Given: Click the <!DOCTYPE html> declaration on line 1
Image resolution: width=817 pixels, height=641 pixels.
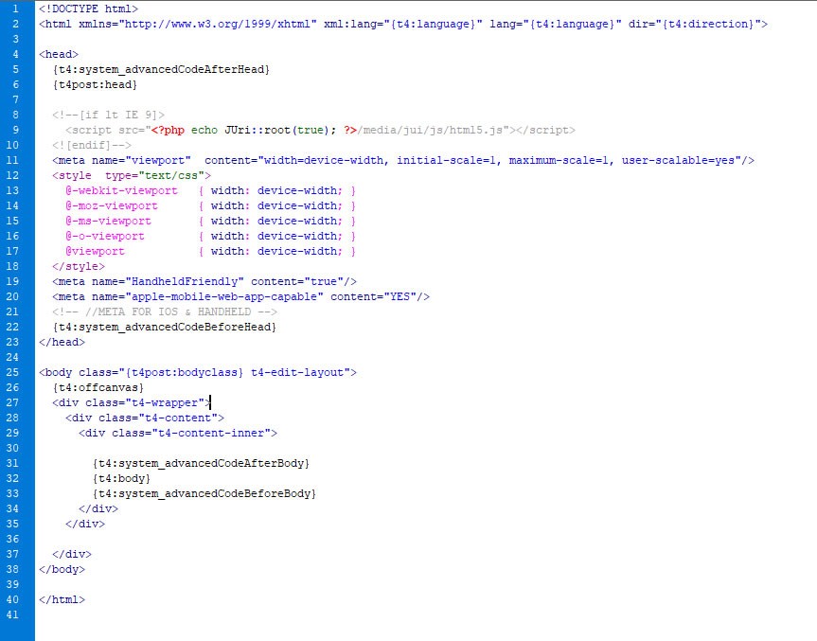Looking at the screenshot, I should (x=88, y=9).
